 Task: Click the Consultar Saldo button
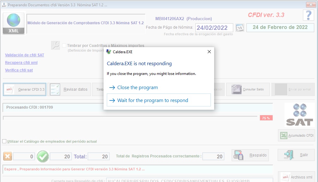[x=248, y=89]
